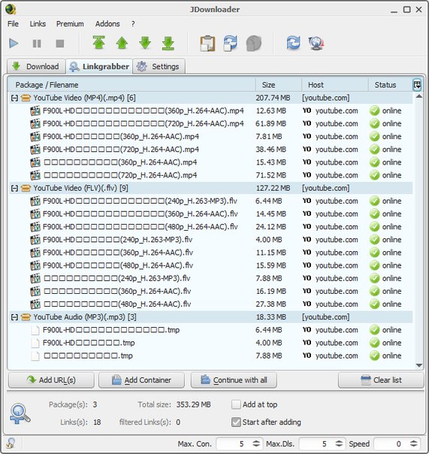Sort by Host column header

[x=335, y=85]
